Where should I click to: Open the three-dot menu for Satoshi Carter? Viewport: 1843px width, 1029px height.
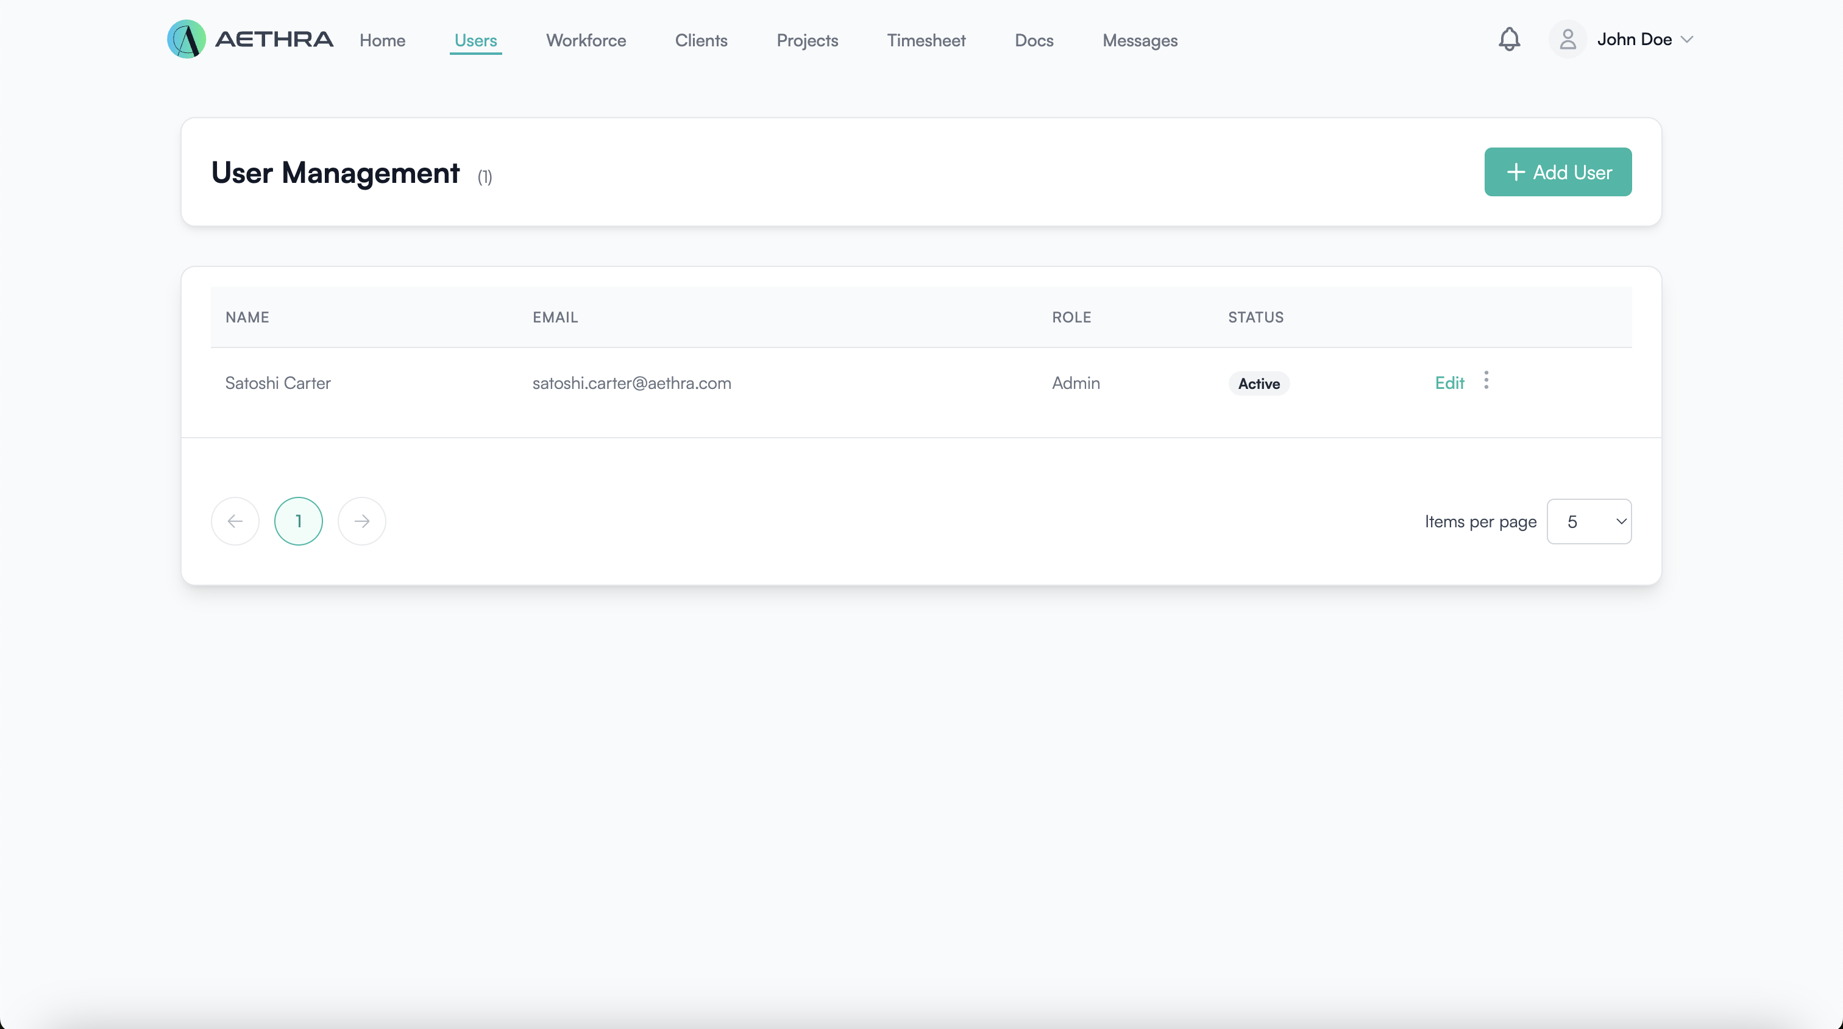point(1486,380)
